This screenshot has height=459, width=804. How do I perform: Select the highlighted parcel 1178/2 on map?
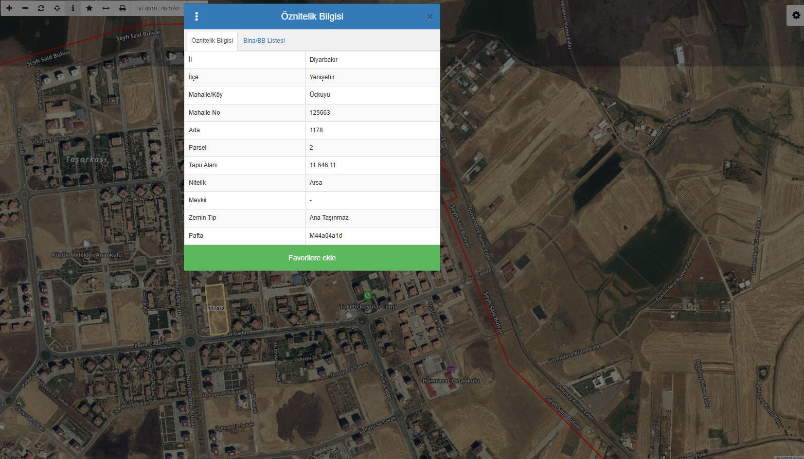[x=217, y=309]
